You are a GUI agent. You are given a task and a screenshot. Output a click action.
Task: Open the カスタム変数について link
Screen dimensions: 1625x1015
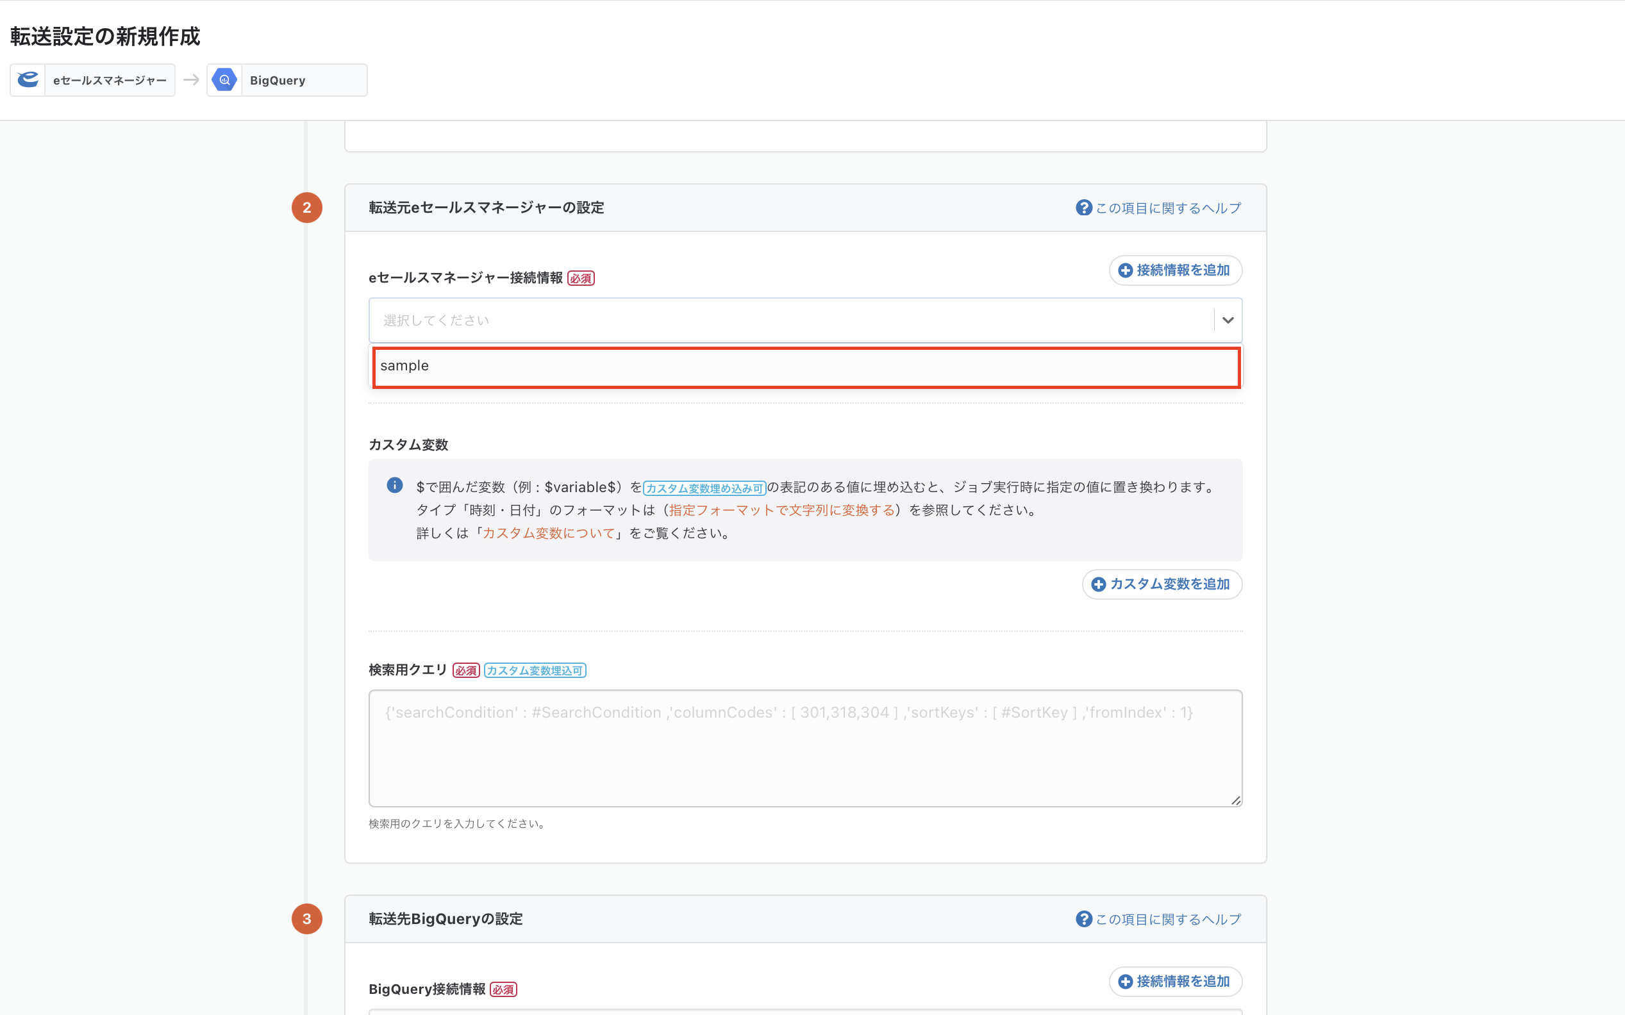pos(549,533)
